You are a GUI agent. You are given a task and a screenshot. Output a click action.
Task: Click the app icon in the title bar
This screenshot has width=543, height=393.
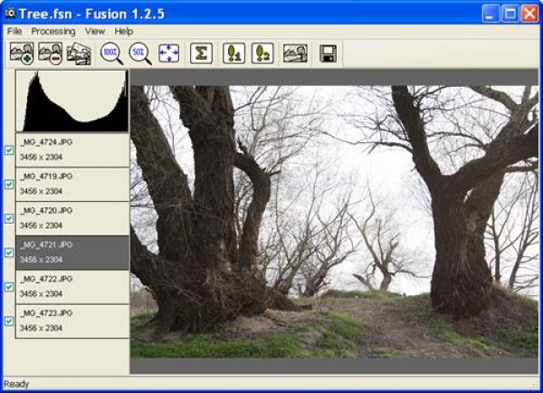click(10, 14)
